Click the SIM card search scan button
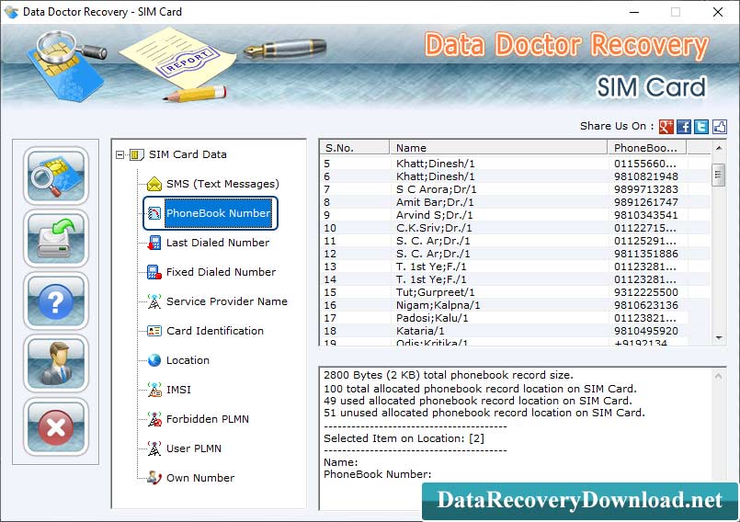 56,176
